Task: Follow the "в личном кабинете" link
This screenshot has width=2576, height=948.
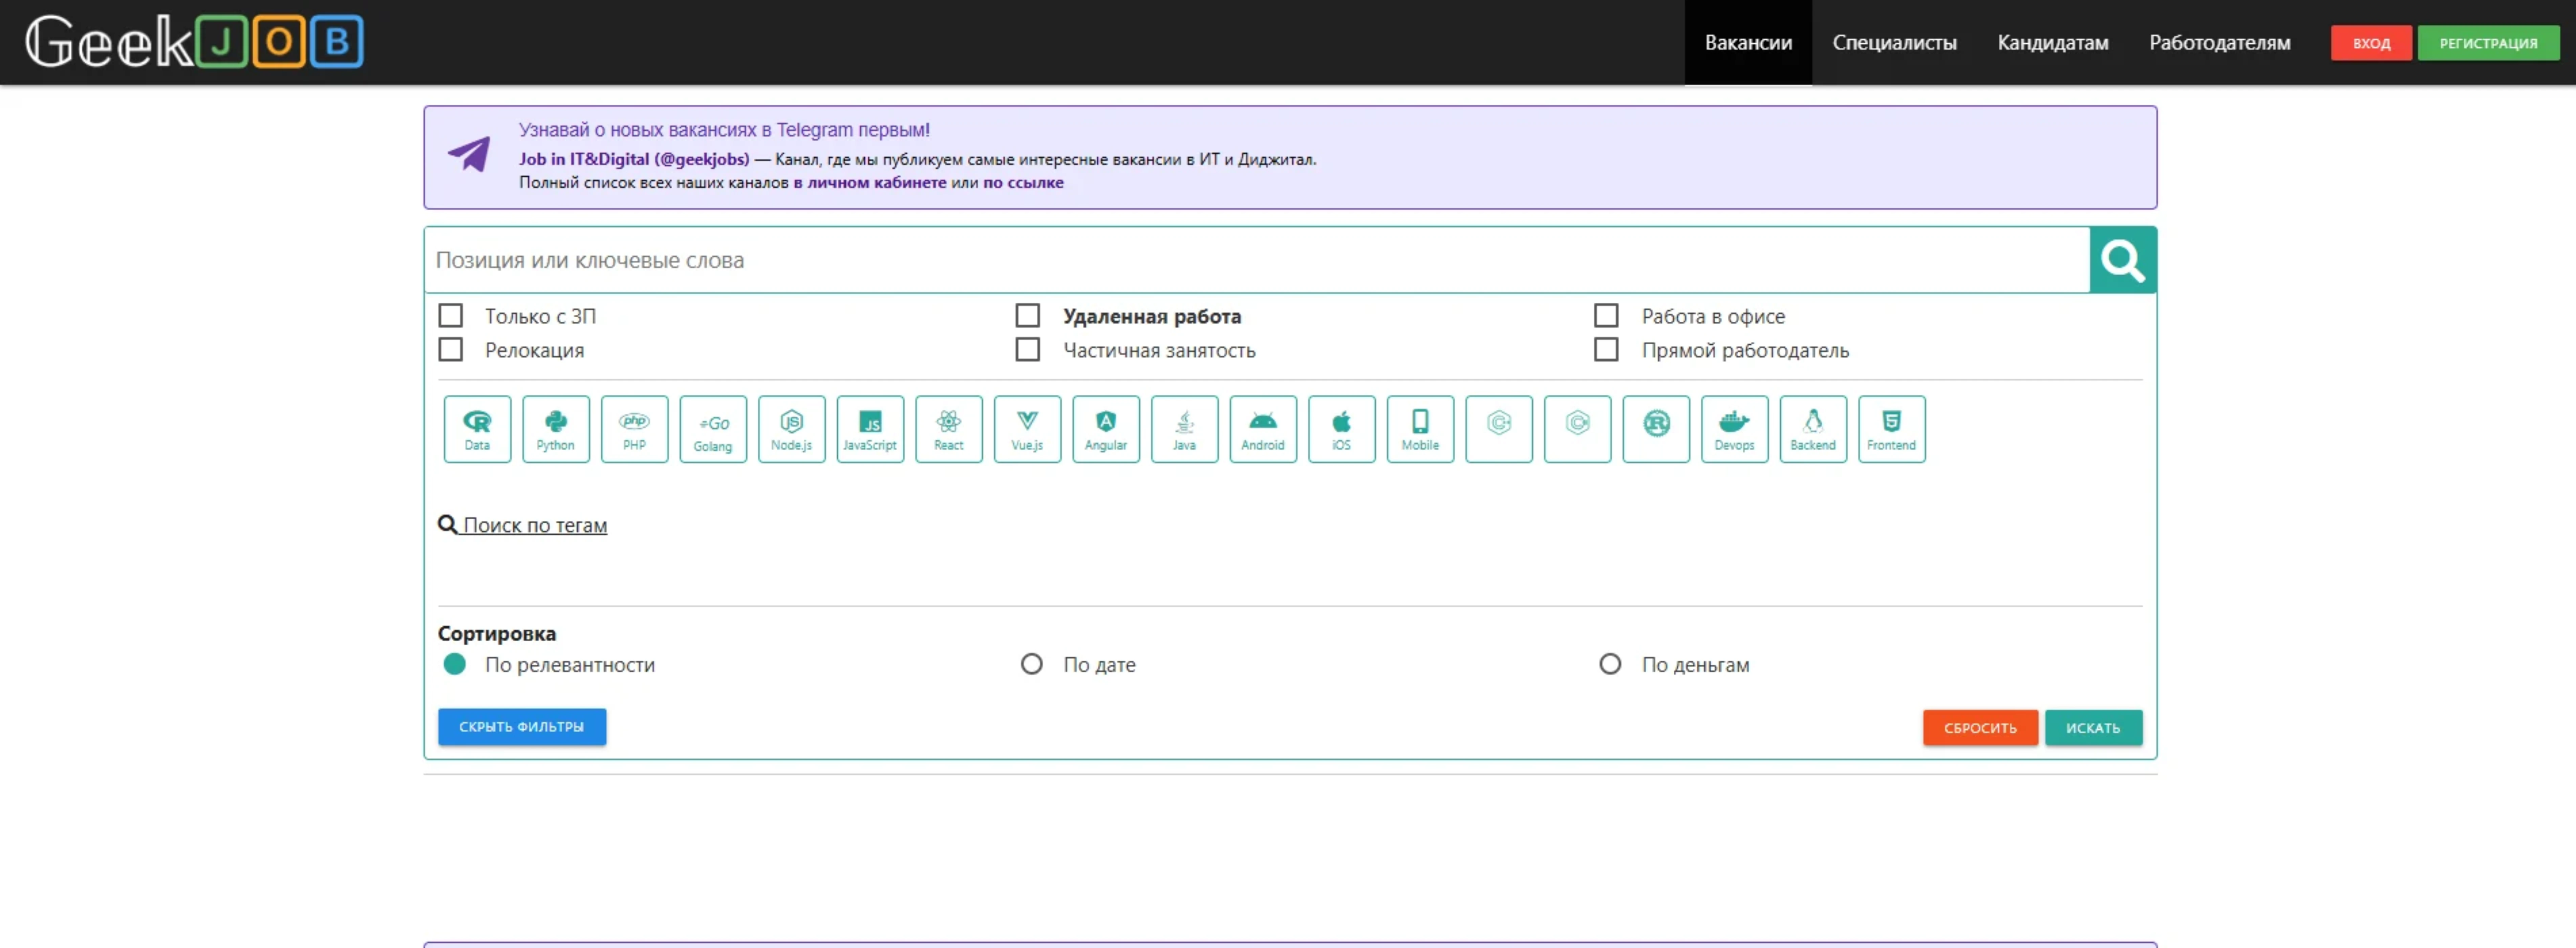Action: 870,183
